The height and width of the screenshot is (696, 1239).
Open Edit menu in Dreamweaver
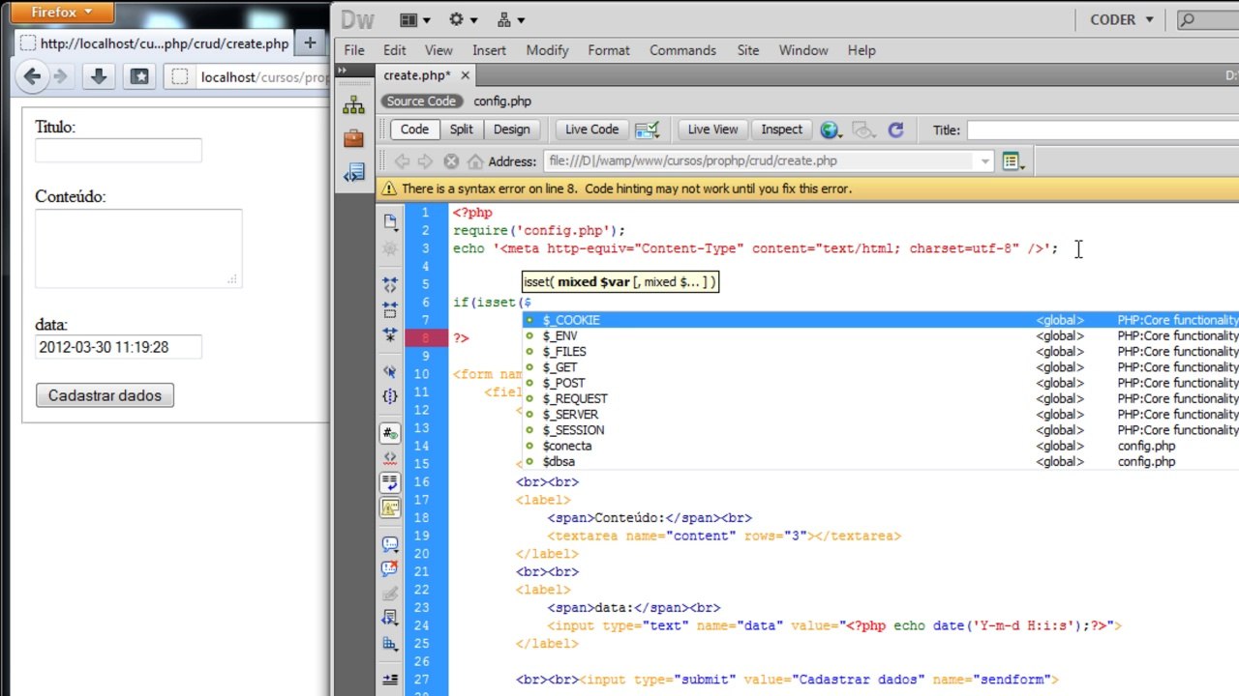pyautogui.click(x=394, y=50)
